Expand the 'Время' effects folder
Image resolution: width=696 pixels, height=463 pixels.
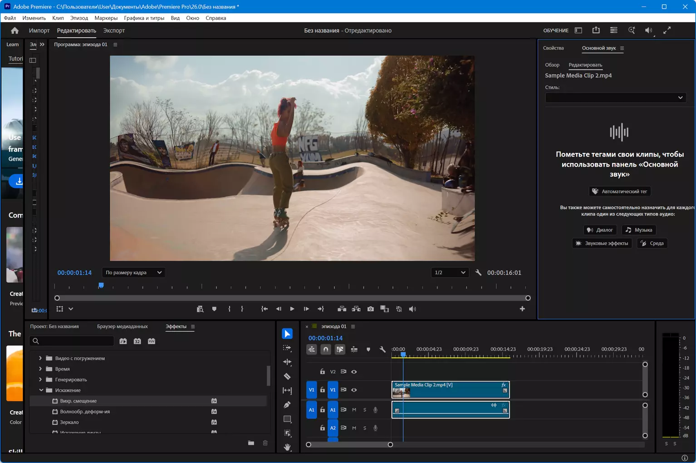(x=40, y=369)
